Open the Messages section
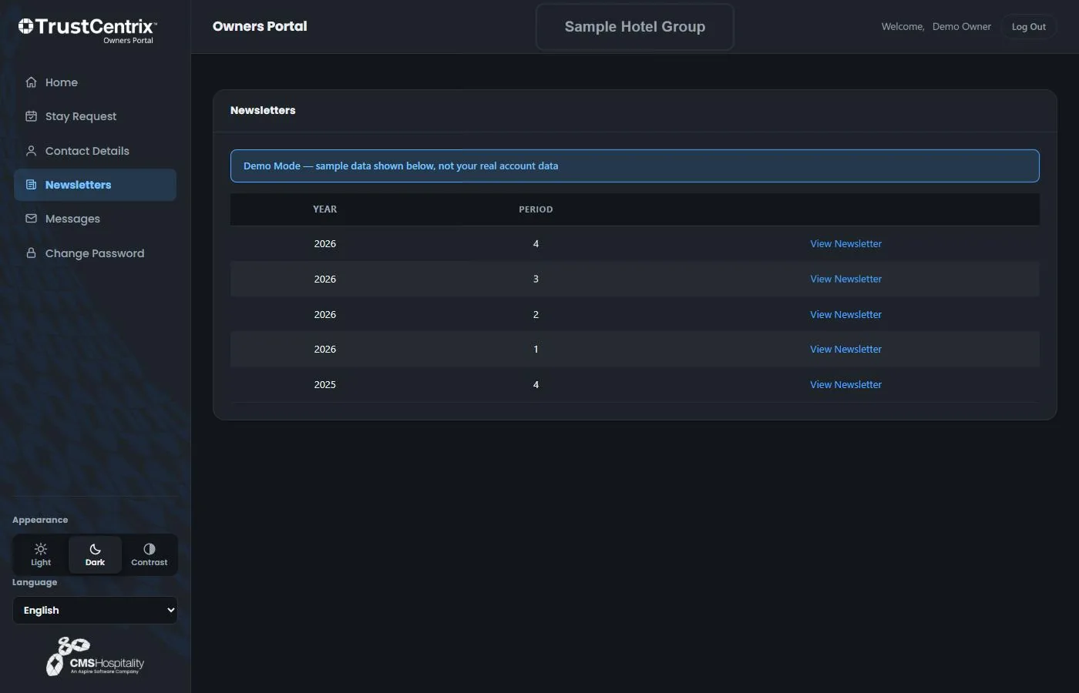The image size is (1079, 693). pos(95,219)
